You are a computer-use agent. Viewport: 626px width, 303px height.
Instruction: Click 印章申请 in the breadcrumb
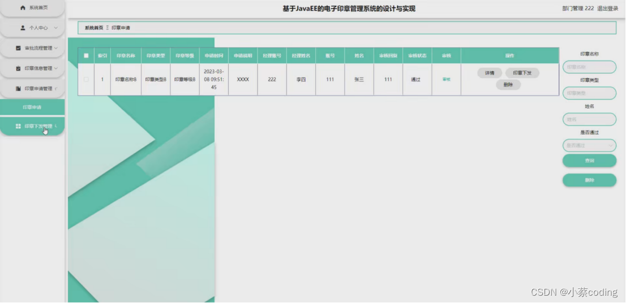tap(121, 28)
